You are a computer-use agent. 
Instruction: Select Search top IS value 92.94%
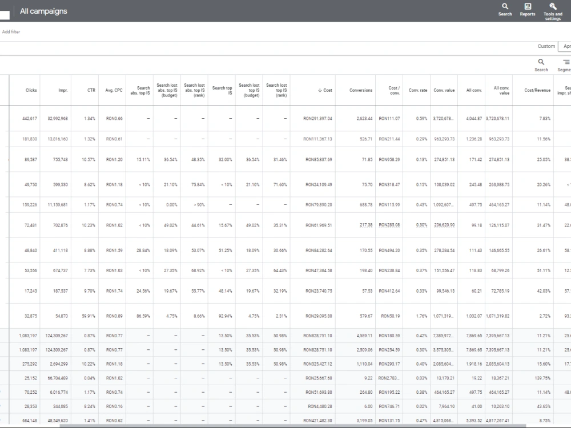[225, 316]
